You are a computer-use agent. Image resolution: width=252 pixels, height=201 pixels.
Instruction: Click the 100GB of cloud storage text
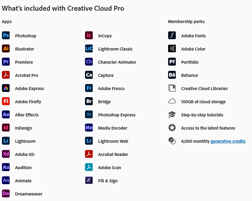pyautogui.click(x=203, y=102)
